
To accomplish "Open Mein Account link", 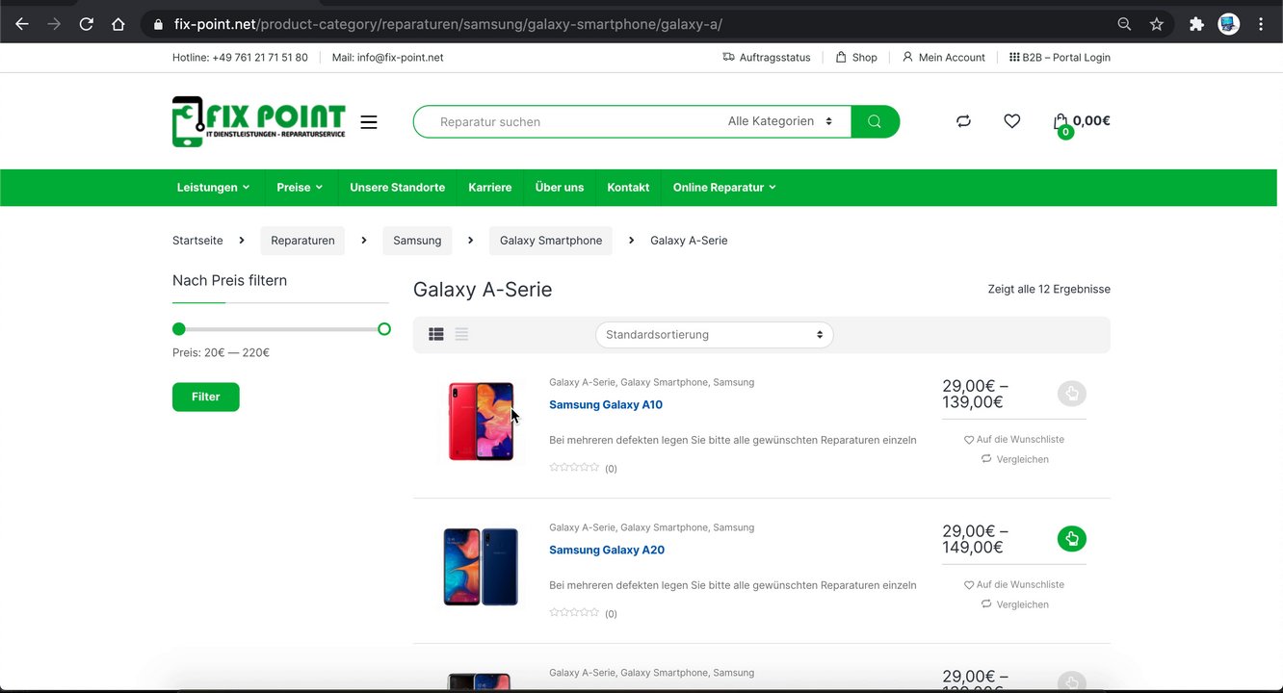I will [944, 58].
